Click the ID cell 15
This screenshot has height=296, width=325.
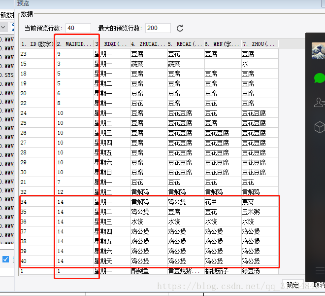pos(37,64)
